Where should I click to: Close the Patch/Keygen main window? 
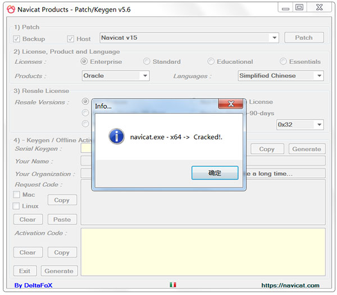tap(320, 7)
